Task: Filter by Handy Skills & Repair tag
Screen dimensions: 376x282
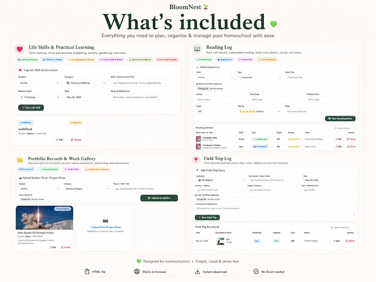Action: [x=111, y=60]
